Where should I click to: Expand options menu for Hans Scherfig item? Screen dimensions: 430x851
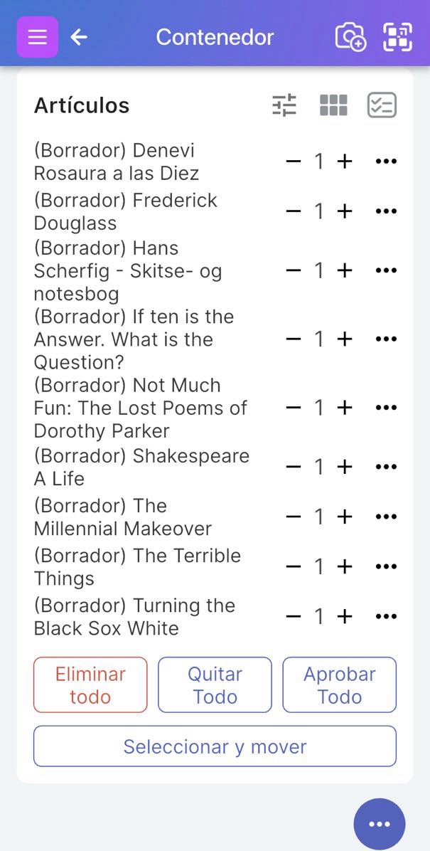click(385, 270)
